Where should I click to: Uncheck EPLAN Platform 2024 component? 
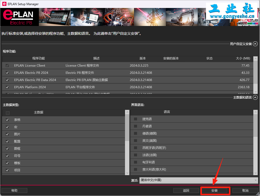(7, 87)
